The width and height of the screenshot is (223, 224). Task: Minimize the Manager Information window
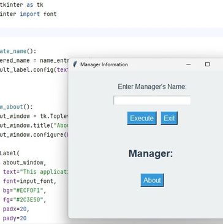189,64
